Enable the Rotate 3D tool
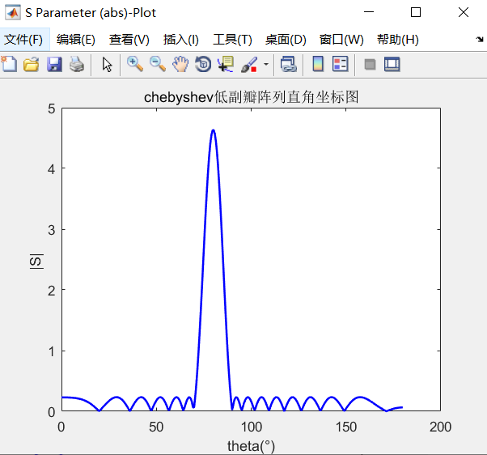Image resolution: width=487 pixels, height=455 pixels. 203,64
